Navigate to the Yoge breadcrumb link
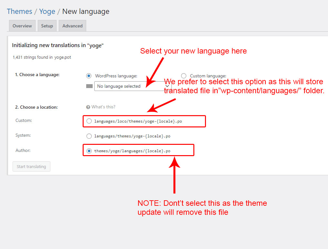This screenshot has width=328, height=249. tap(47, 11)
